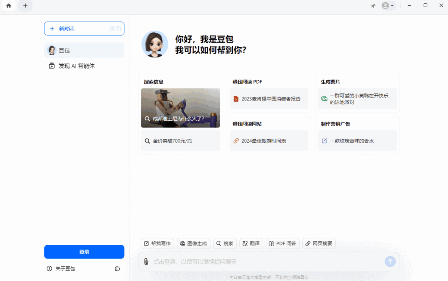Open the avatar account dropdown
Screen dimensions: 448x281
tap(388, 6)
